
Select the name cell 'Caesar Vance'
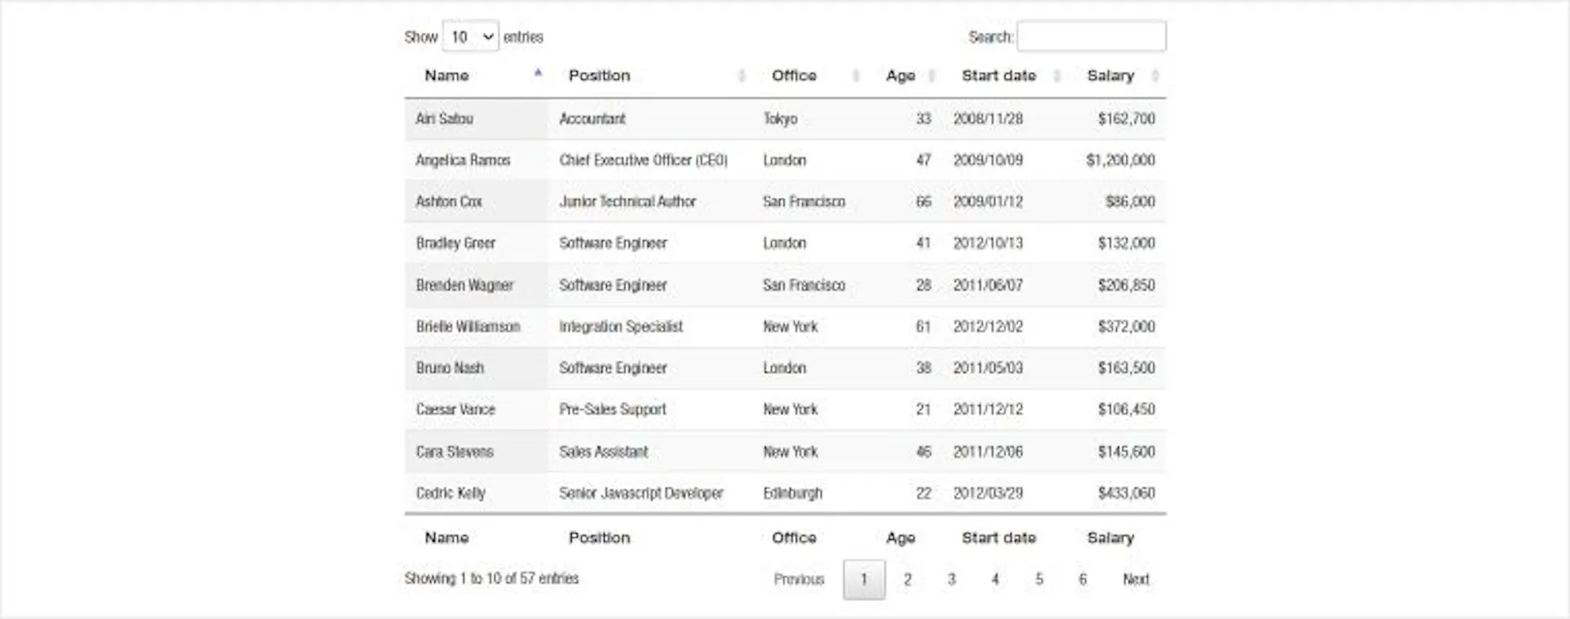477,410
